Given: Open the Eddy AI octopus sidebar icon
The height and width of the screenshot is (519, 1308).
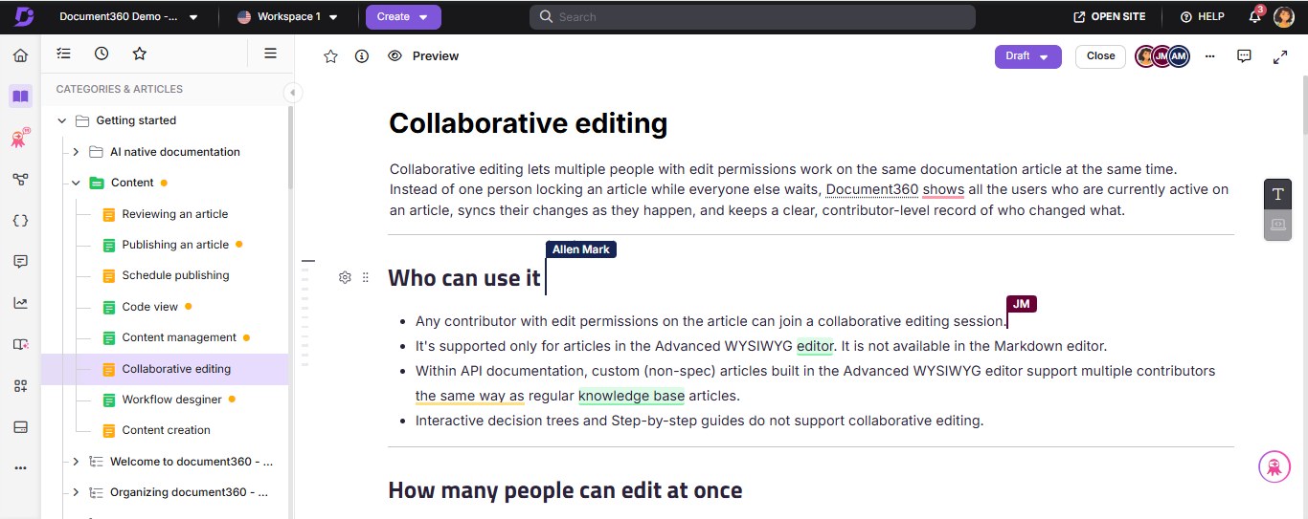Looking at the screenshot, I should tap(20, 139).
